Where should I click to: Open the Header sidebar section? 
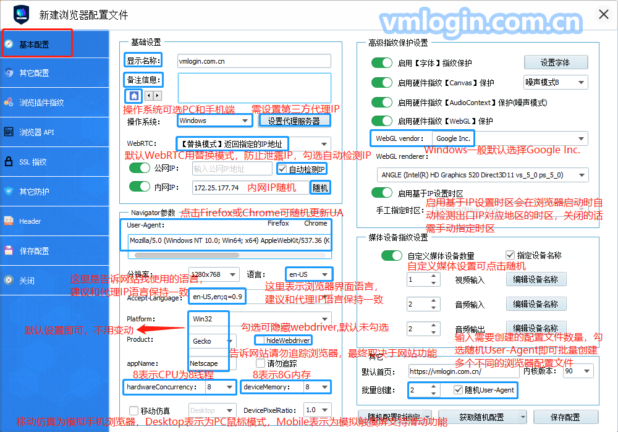[30, 221]
